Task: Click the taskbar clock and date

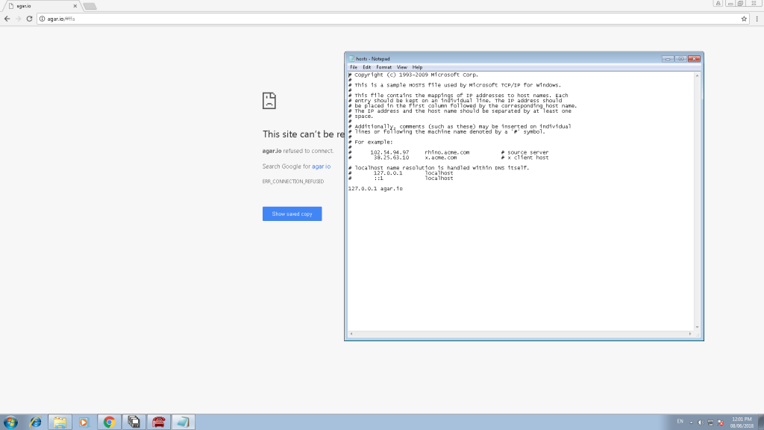Action: [x=742, y=423]
